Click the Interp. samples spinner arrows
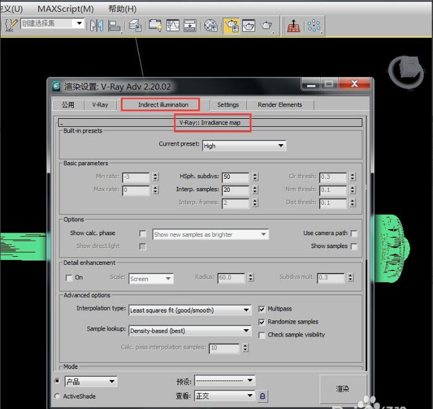 (255, 190)
